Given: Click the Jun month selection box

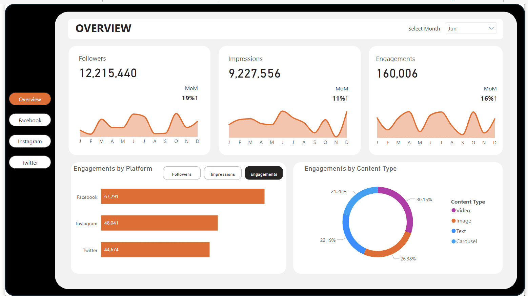Looking at the screenshot, I should point(467,28).
